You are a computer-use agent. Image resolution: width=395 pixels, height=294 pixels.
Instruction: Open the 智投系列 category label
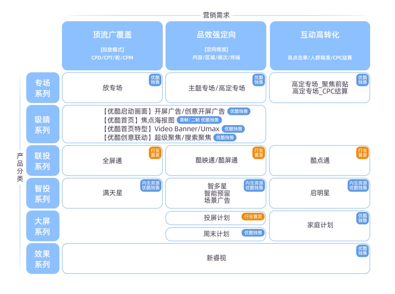[x=43, y=193]
